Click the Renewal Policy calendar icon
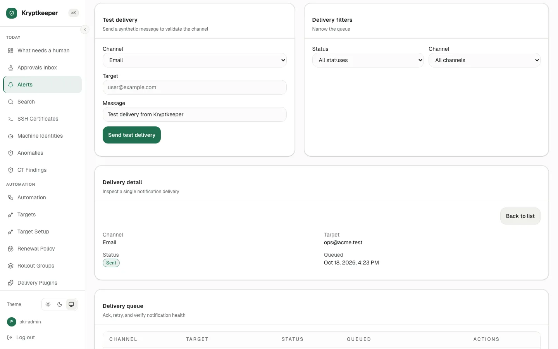The image size is (558, 349). point(10,249)
